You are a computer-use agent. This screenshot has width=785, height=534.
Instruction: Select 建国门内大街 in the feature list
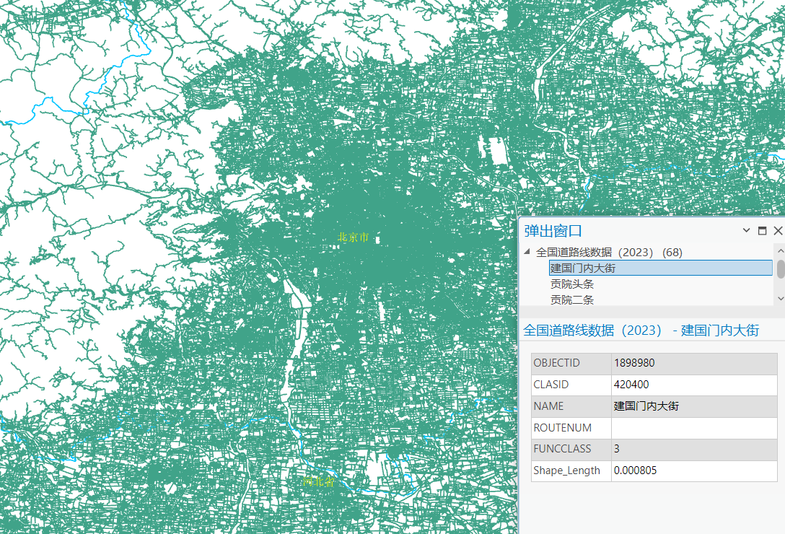click(660, 268)
